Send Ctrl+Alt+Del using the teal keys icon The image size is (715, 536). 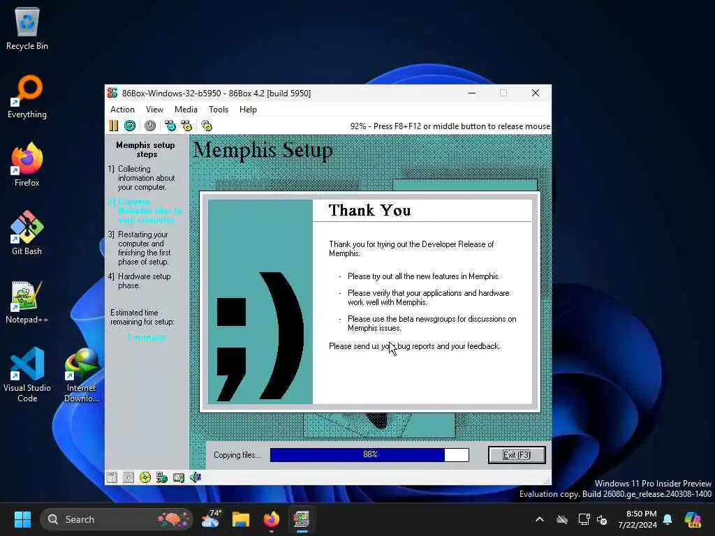coord(170,126)
